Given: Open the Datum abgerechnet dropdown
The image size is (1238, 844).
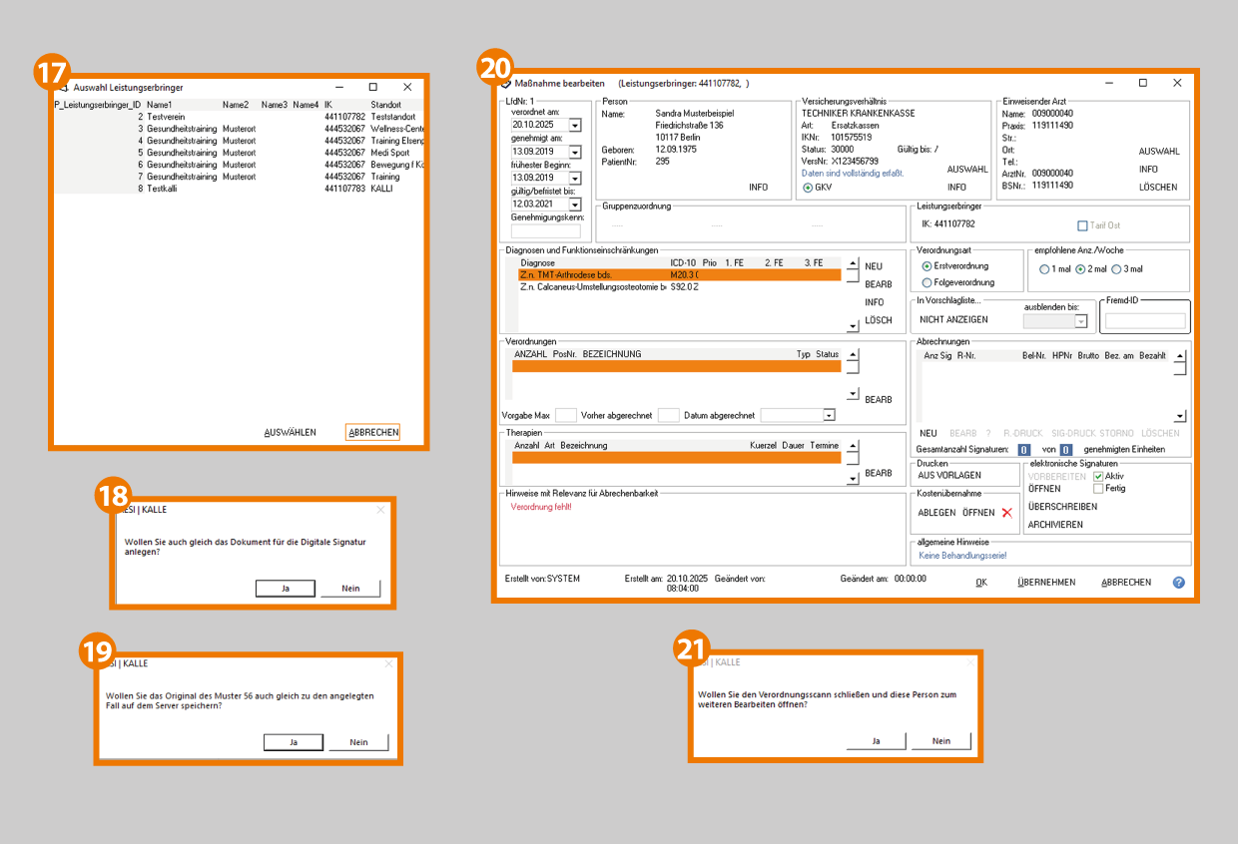Looking at the screenshot, I should (x=829, y=415).
